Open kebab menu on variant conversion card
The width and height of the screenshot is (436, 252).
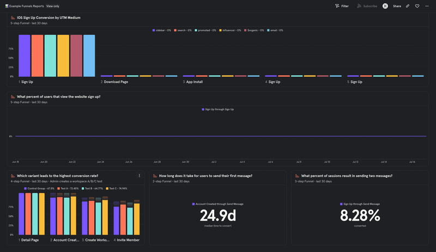pyautogui.click(x=140, y=176)
